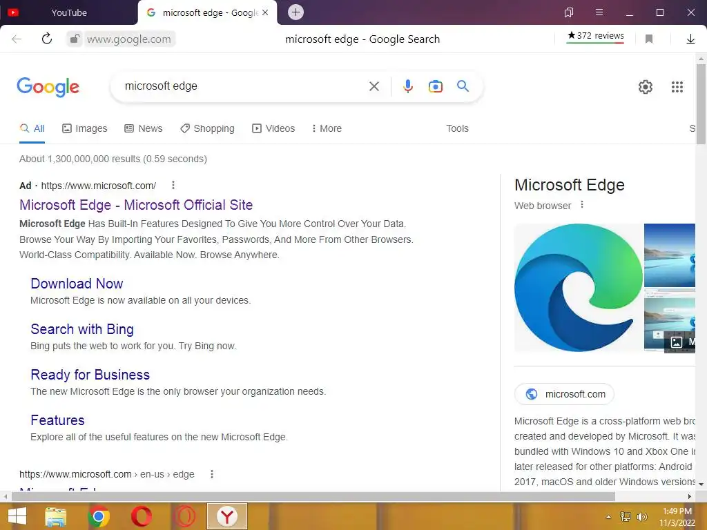
Task: Click About 1,300,000,000 results text
Action: point(113,159)
